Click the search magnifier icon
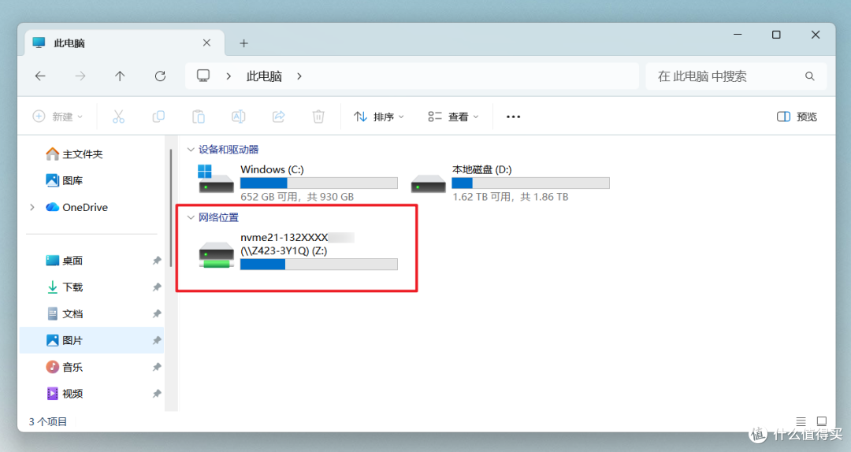The image size is (851, 452). point(810,76)
